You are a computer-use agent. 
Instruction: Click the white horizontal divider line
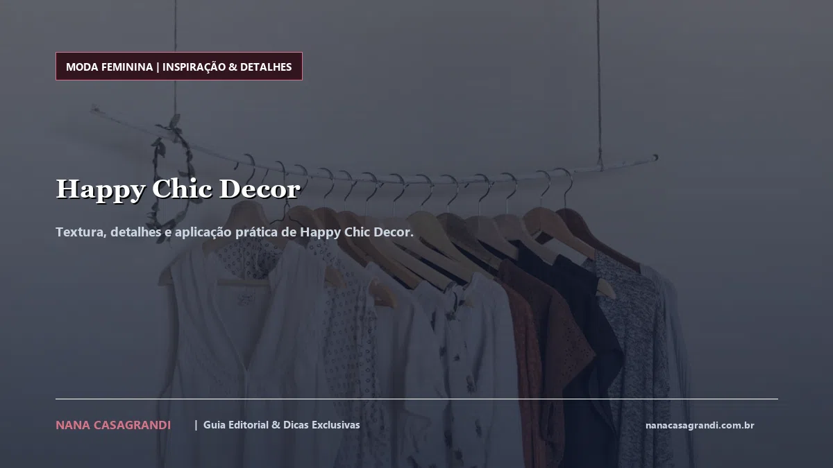416,399
